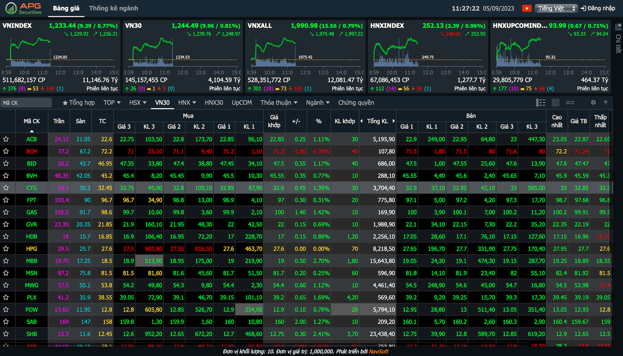
Task: Star the MWG stock row
Action: tap(6, 285)
